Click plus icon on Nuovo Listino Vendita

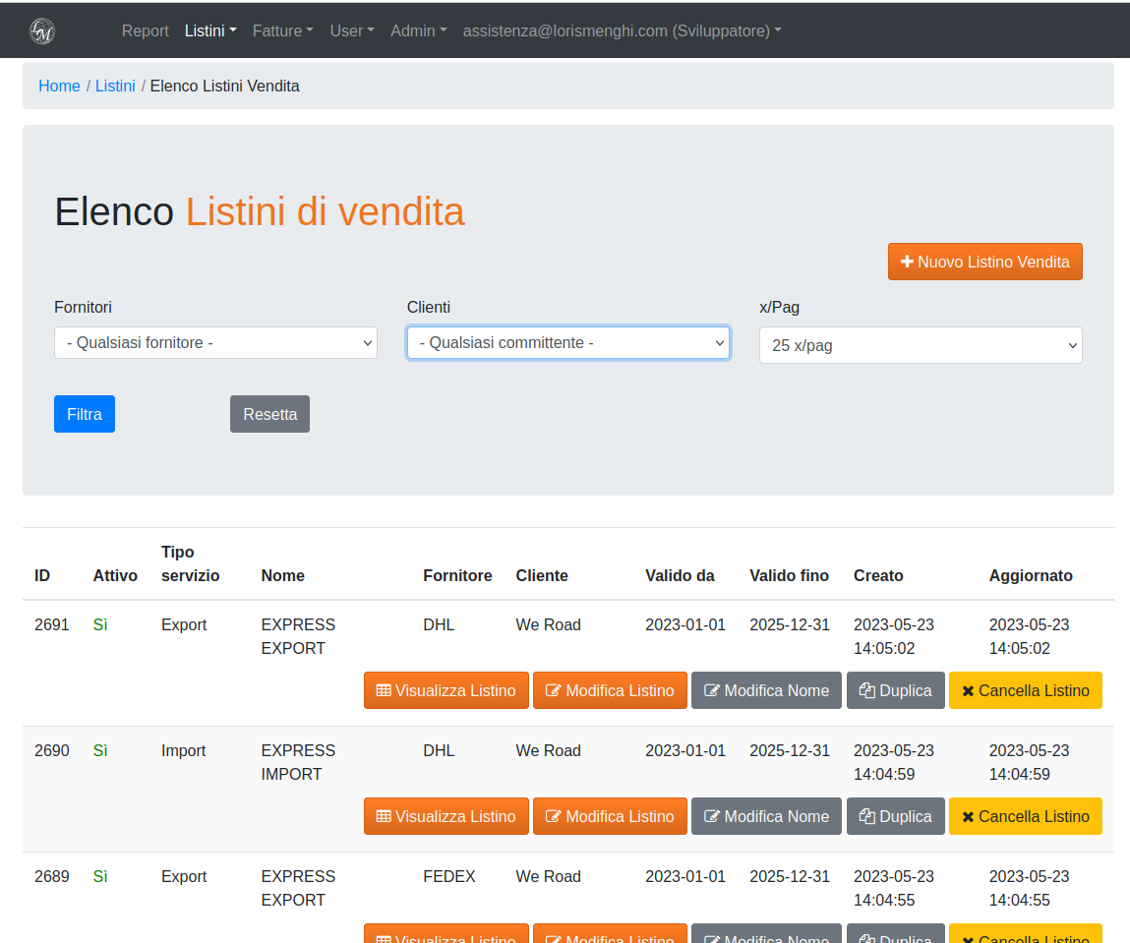908,263
